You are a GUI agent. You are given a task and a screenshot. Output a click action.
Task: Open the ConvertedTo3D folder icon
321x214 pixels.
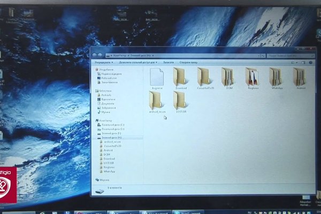coord(205,78)
